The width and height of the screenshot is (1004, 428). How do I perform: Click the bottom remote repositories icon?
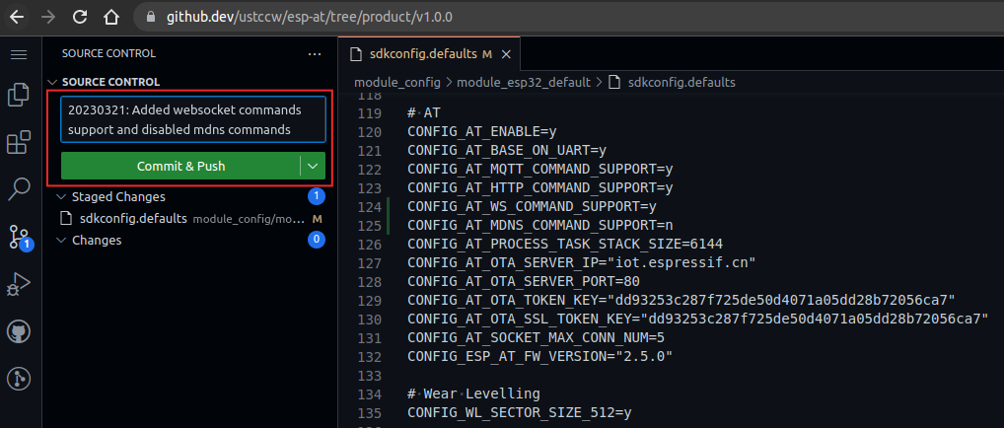click(x=19, y=378)
